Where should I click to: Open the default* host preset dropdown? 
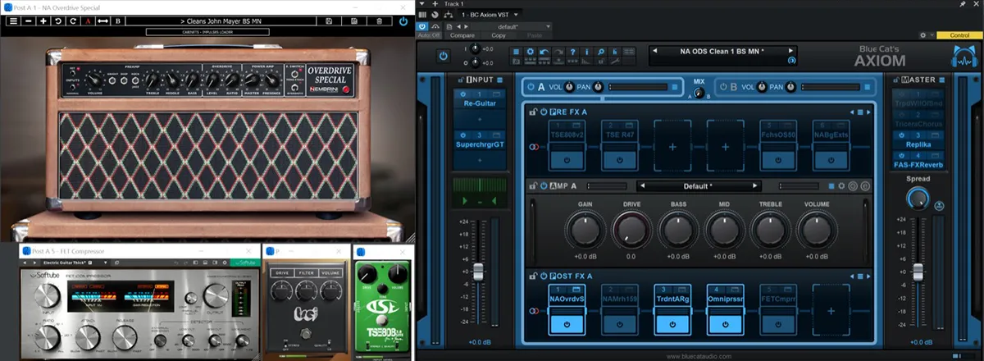pyautogui.click(x=512, y=26)
